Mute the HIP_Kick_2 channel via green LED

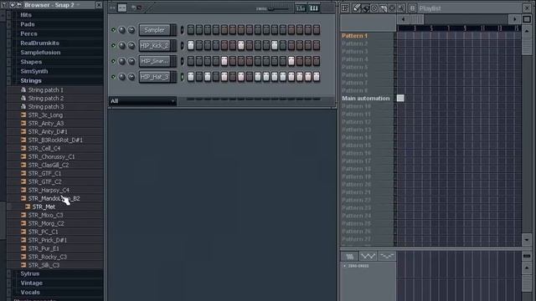click(x=113, y=45)
